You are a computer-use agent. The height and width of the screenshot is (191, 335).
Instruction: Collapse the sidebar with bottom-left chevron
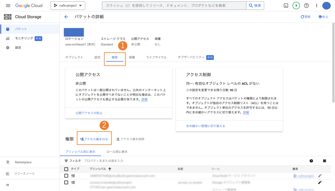pos(8,185)
